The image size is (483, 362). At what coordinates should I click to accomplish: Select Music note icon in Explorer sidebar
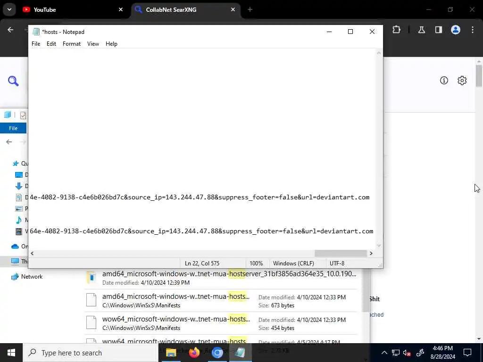(19, 220)
